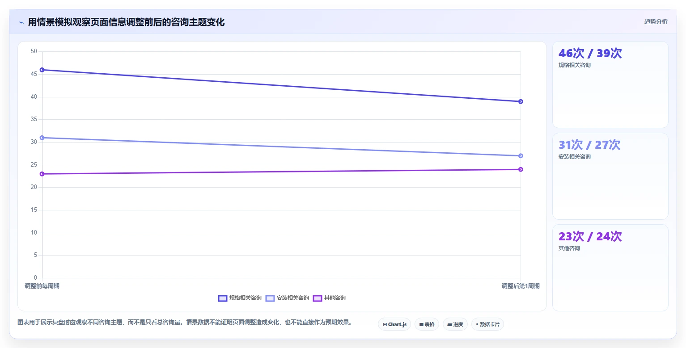Click the 调整后第1周期 axis label

(521, 286)
